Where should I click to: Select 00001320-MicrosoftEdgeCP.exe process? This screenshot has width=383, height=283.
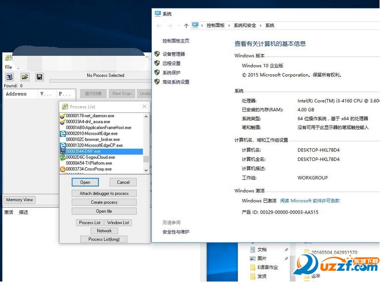95,145
